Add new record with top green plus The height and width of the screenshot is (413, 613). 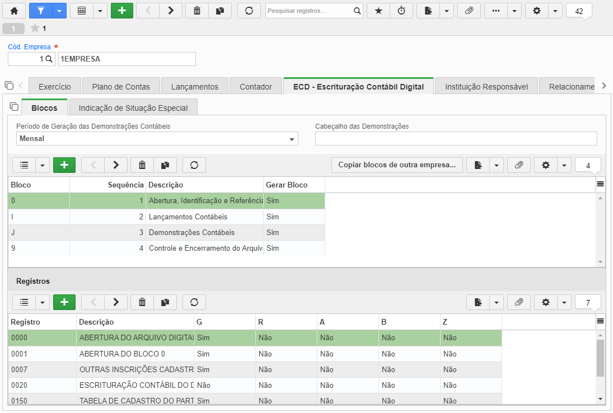[x=122, y=11]
